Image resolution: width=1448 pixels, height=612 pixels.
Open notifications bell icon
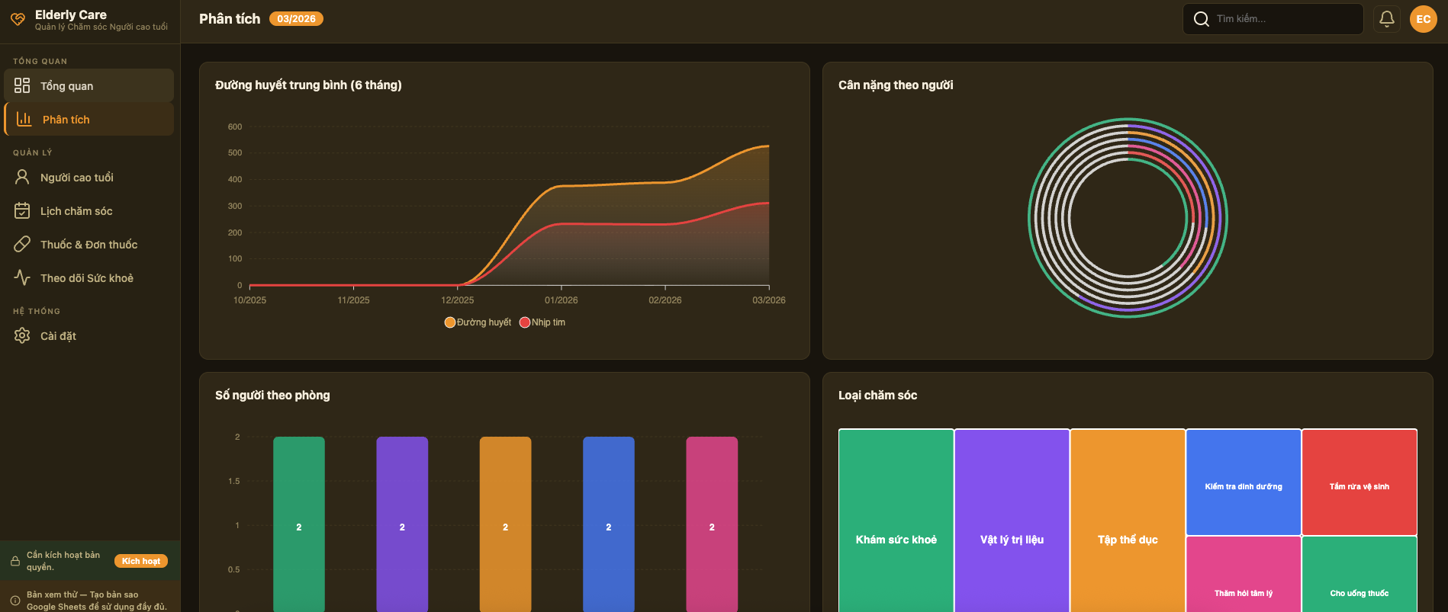[1386, 19]
